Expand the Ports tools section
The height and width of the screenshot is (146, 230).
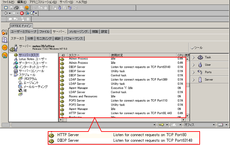pyautogui.click(x=193, y=72)
